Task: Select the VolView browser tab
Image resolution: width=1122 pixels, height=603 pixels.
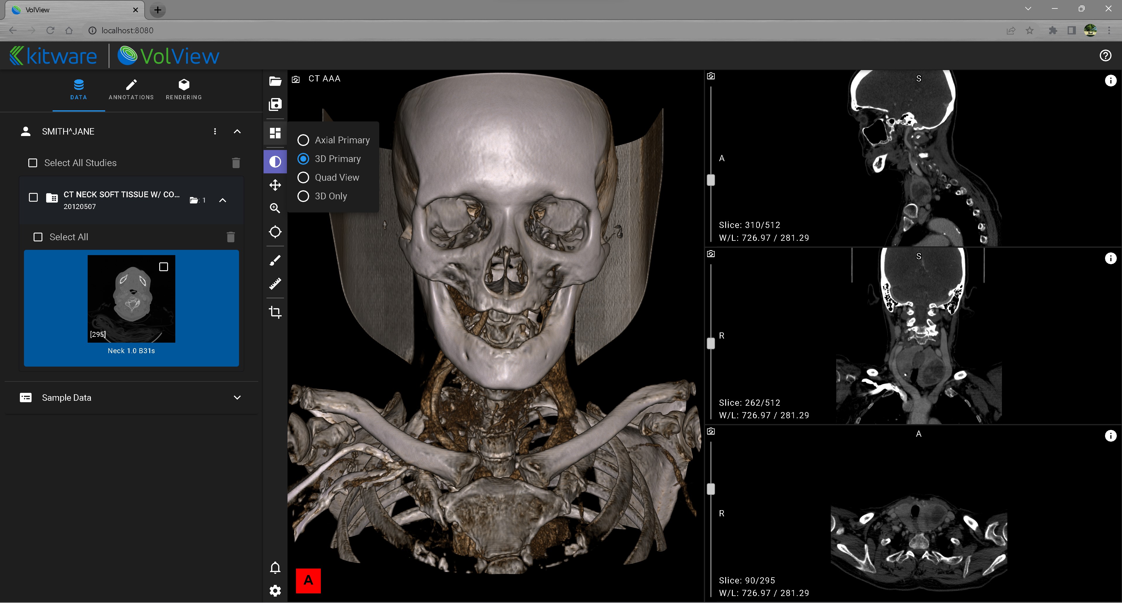Action: [75, 10]
